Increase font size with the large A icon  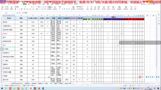pyautogui.click(x=32, y=7)
